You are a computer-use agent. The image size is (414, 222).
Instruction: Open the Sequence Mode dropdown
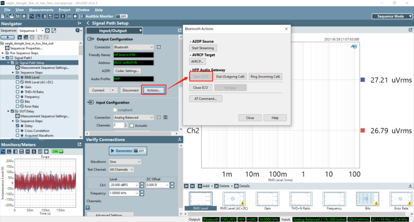tap(392, 16)
